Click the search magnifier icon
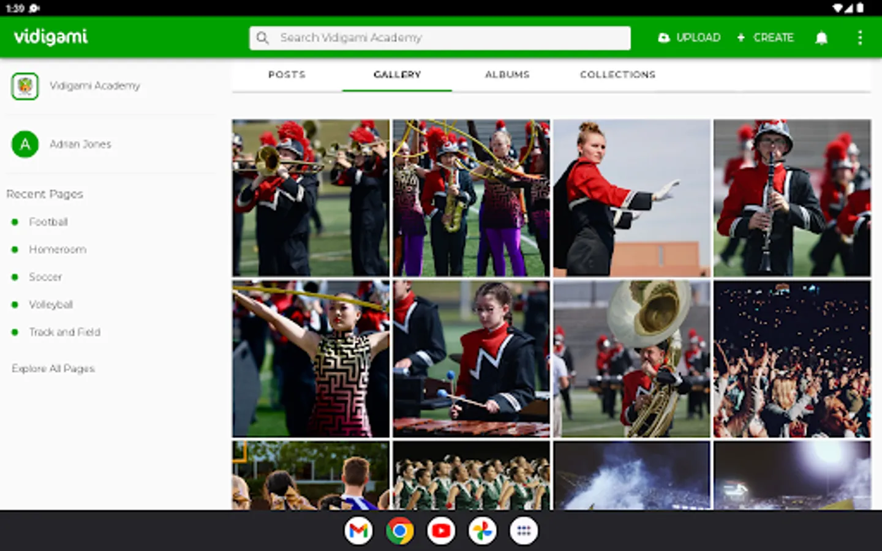The height and width of the screenshot is (551, 882). point(263,38)
